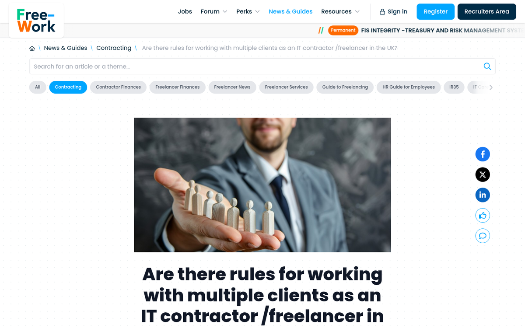
Task: Open the Contracting breadcrumb link
Action: (114, 48)
